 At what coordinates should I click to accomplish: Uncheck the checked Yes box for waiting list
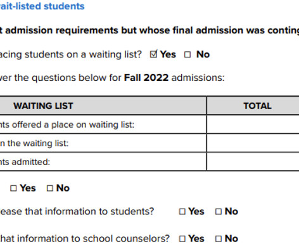[153, 54]
